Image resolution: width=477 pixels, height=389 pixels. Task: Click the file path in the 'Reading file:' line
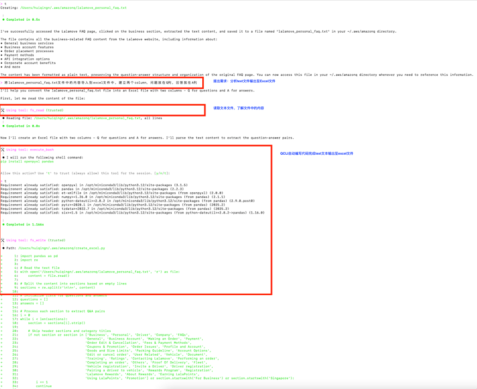point(87,118)
